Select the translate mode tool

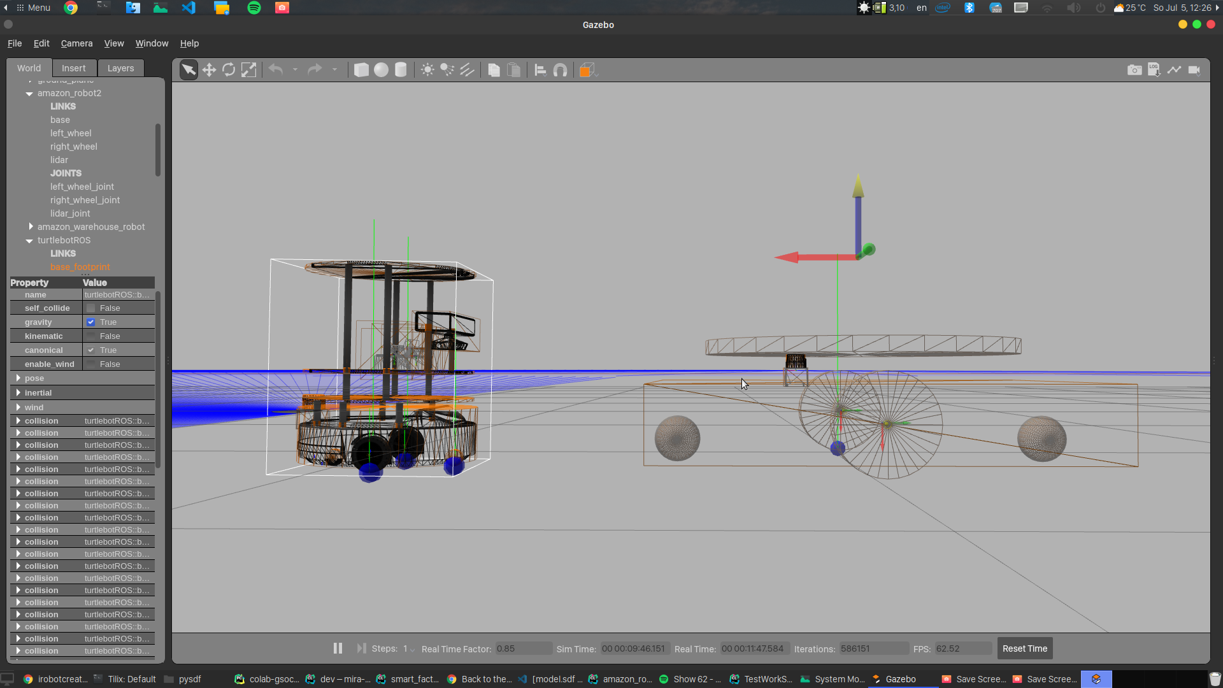pyautogui.click(x=209, y=70)
